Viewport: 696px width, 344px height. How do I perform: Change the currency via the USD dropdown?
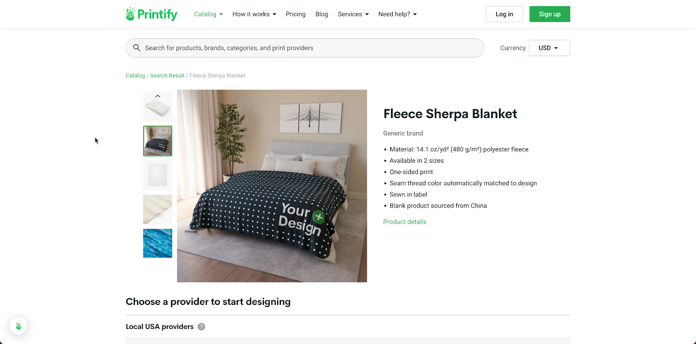click(x=549, y=48)
